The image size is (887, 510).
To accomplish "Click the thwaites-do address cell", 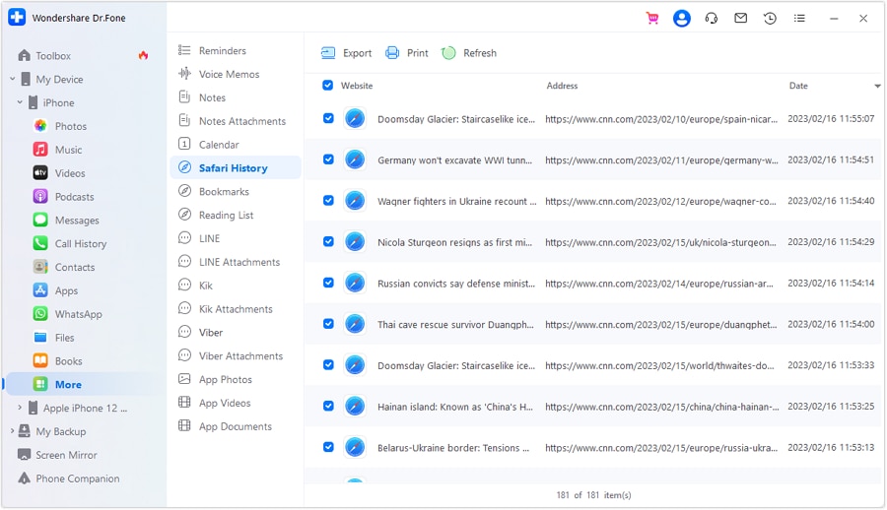I will tap(659, 366).
